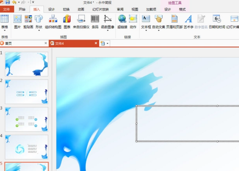Add a 超链接 hyperlink
The height and width of the screenshot is (171, 239).
pyautogui.click(x=122, y=19)
